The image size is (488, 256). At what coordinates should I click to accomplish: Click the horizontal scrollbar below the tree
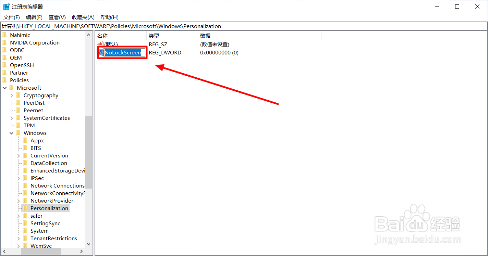(x=41, y=251)
